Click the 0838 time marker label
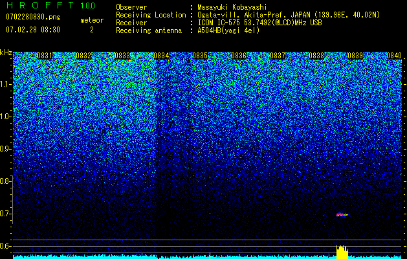 click(x=316, y=56)
